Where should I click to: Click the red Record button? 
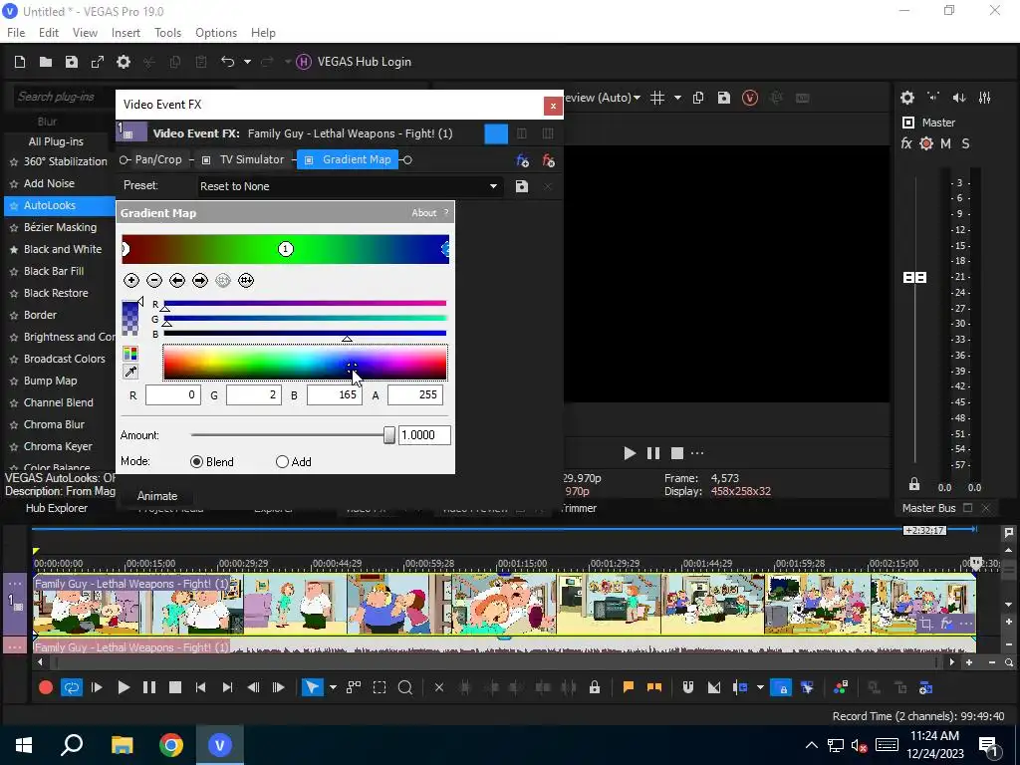point(46,687)
